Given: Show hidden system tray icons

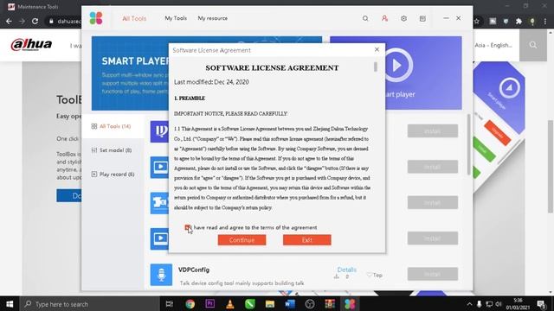Looking at the screenshot, I should click(469, 304).
